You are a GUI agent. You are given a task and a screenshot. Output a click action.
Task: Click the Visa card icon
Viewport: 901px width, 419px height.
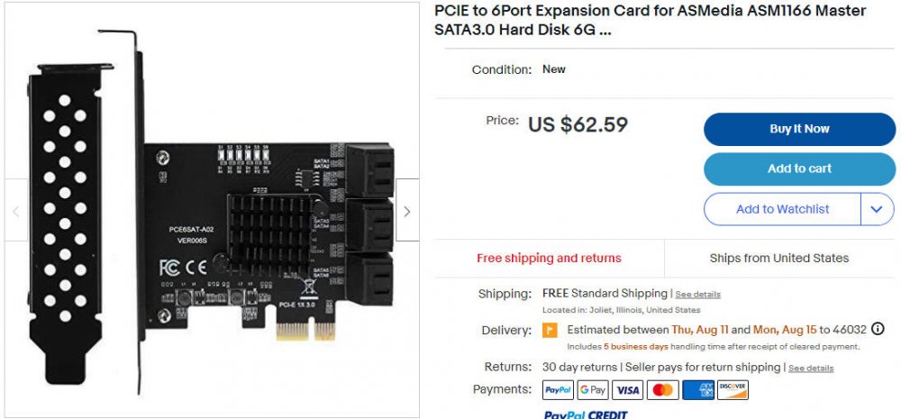[x=627, y=390]
